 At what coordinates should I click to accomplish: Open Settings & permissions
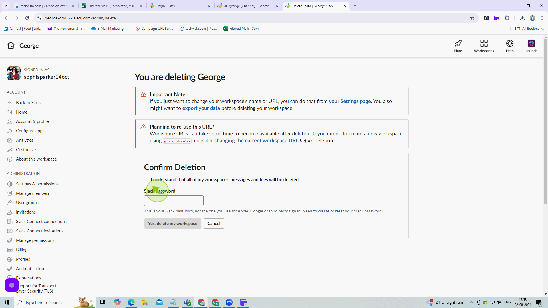tap(37, 184)
